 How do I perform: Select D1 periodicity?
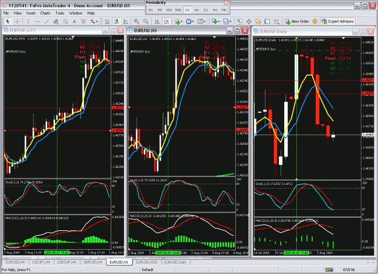(206, 10)
